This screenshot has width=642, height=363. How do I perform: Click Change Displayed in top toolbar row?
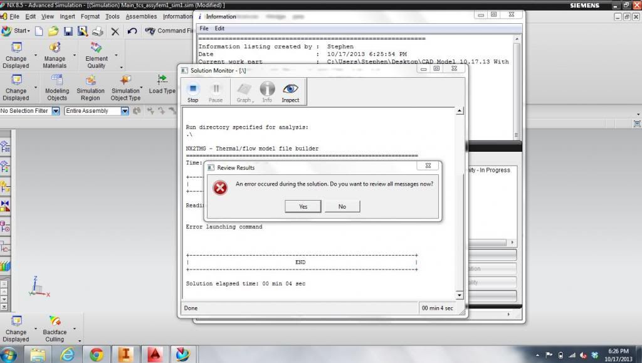[16, 55]
